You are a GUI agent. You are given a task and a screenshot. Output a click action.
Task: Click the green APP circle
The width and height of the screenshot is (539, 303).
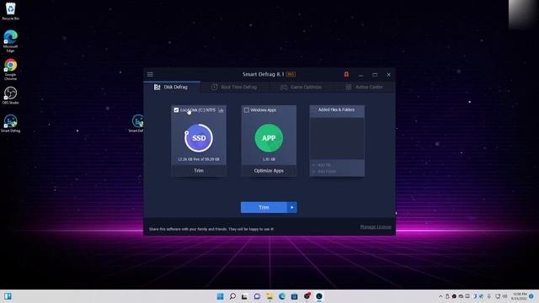[x=269, y=138]
